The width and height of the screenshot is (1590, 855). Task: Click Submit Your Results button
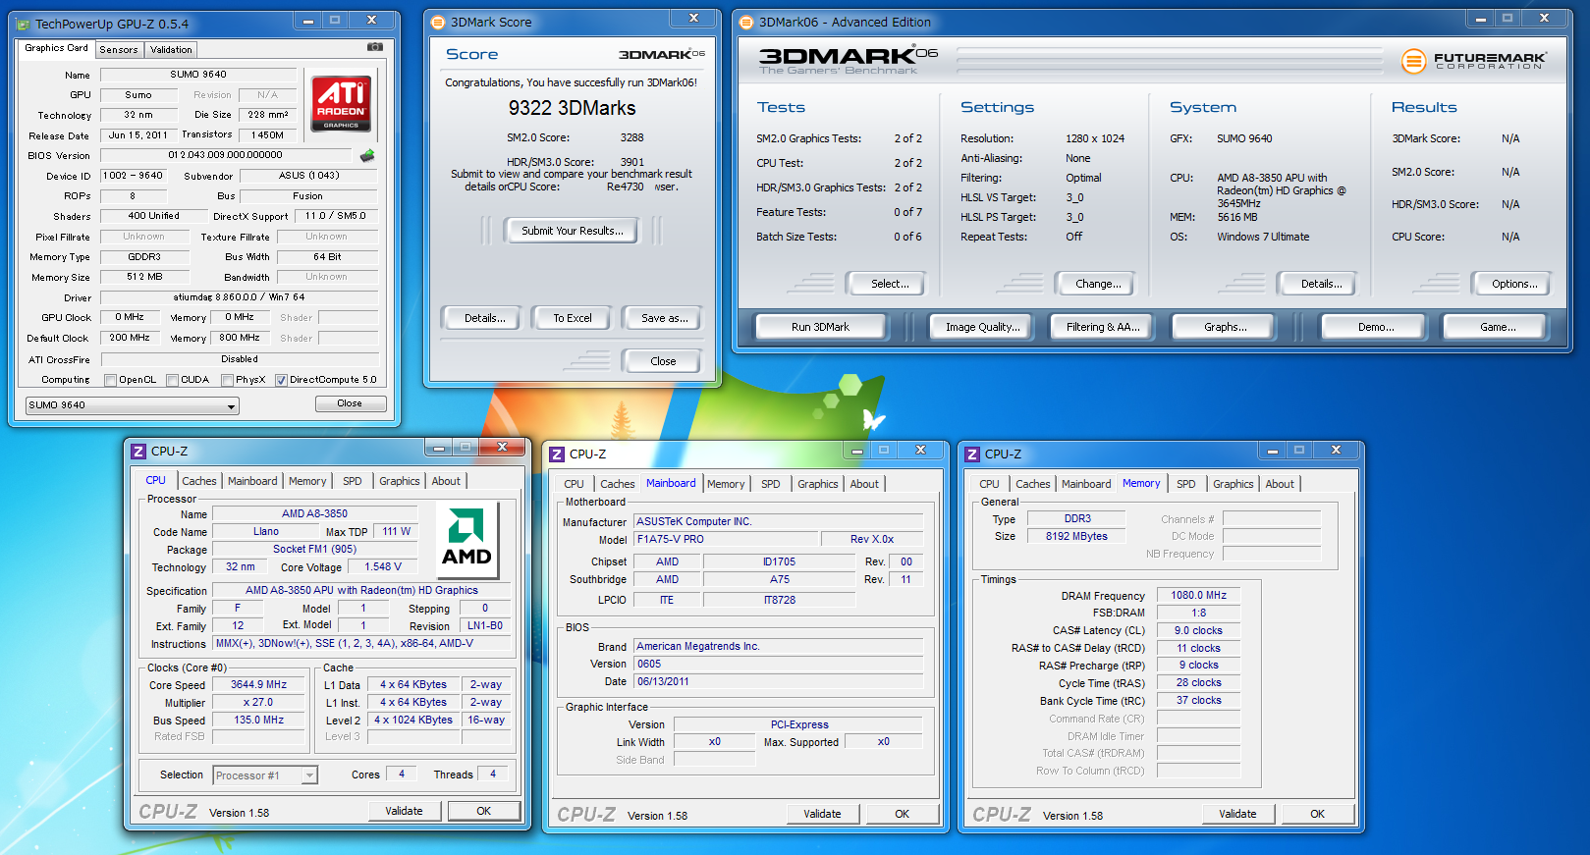573,231
